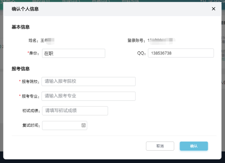Click the 登录账号 label text
The height and width of the screenshot is (163, 225).
136,41
